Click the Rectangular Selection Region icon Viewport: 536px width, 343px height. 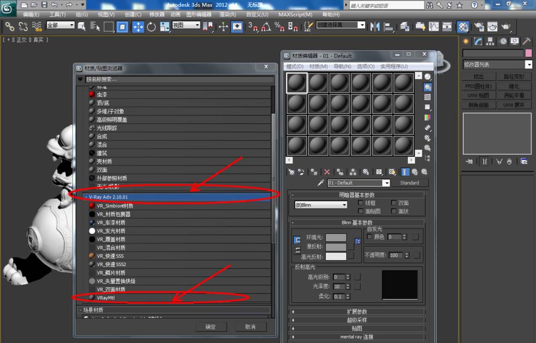pyautogui.click(x=109, y=27)
